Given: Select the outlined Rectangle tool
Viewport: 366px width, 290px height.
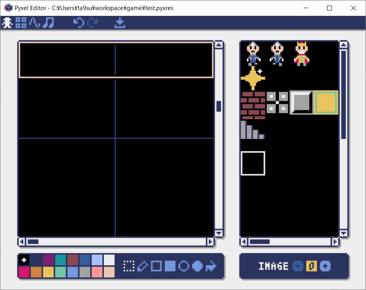Looking at the screenshot, I should pos(156,266).
